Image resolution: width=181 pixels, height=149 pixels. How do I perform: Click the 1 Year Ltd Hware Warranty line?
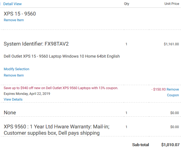57,130
